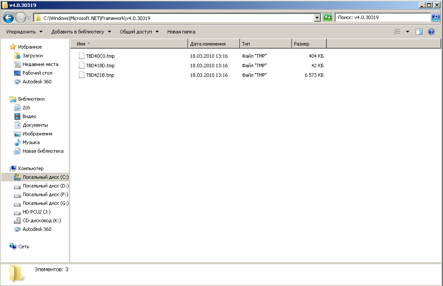Open "Недавние места" in sidebar

click(x=40, y=65)
